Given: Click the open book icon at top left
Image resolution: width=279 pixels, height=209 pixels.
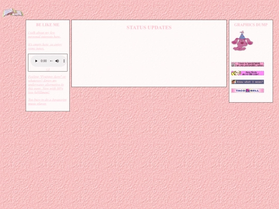Looking at the screenshot, I should point(13,12).
